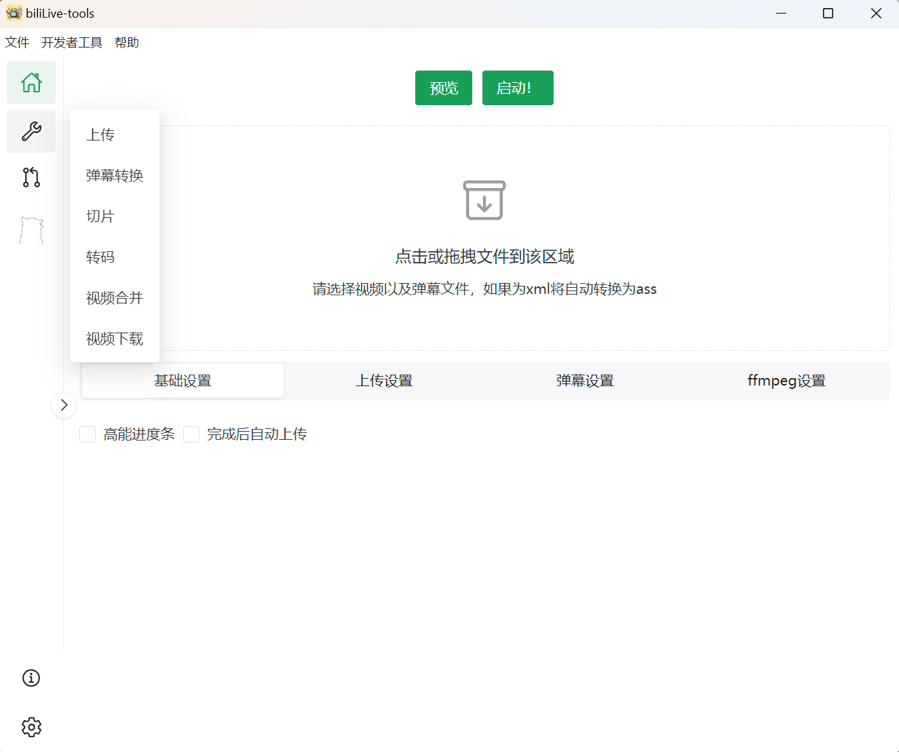Viewport: 899px width, 752px height.
Task: Click the biliLive-tools app logo
Action: (14, 13)
